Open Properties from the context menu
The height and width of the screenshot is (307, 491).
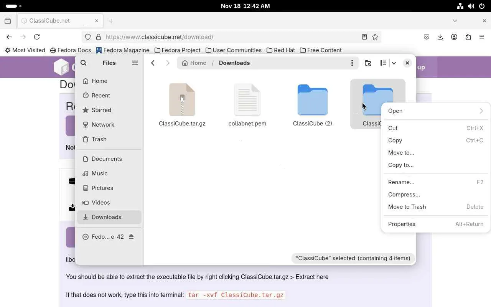click(436, 224)
